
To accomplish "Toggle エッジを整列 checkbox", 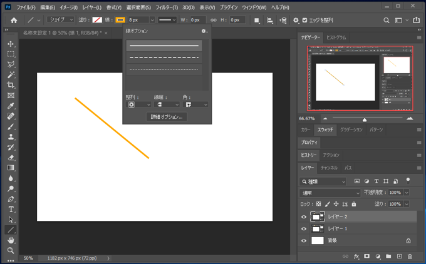I will point(305,21).
